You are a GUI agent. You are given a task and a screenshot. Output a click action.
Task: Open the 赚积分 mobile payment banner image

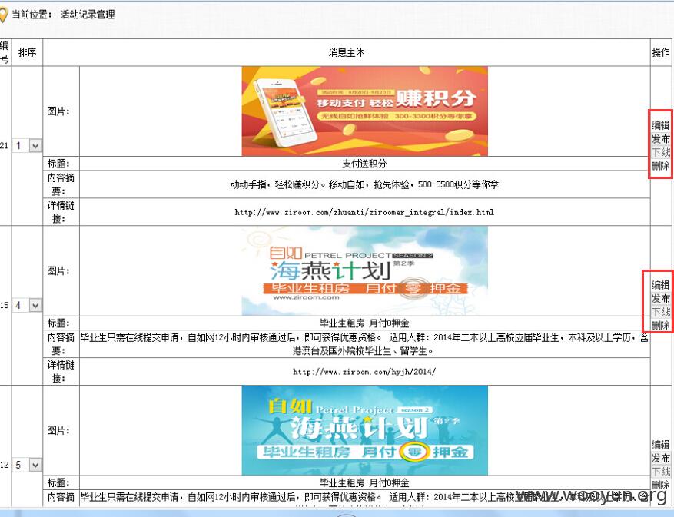point(364,111)
